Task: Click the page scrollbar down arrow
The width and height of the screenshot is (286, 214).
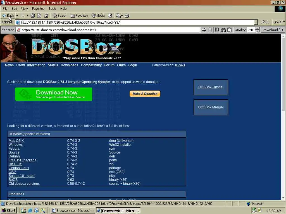Action: tap(283, 198)
